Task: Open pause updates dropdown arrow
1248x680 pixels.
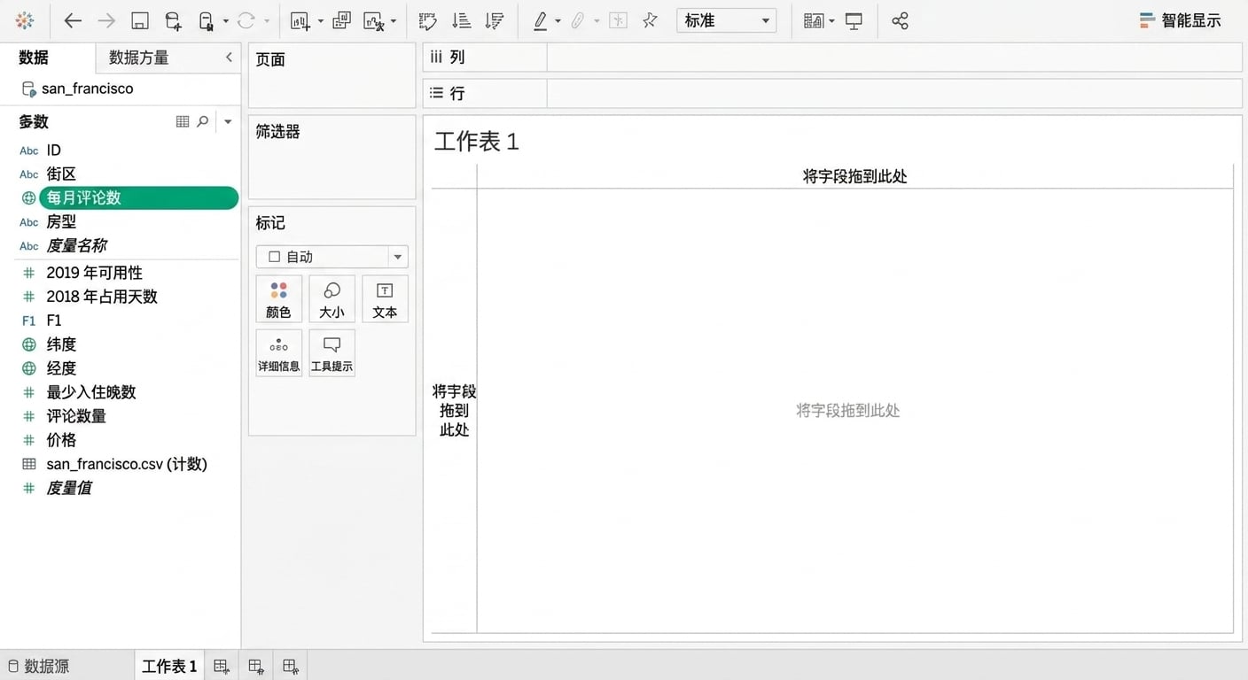Action: pos(226,21)
